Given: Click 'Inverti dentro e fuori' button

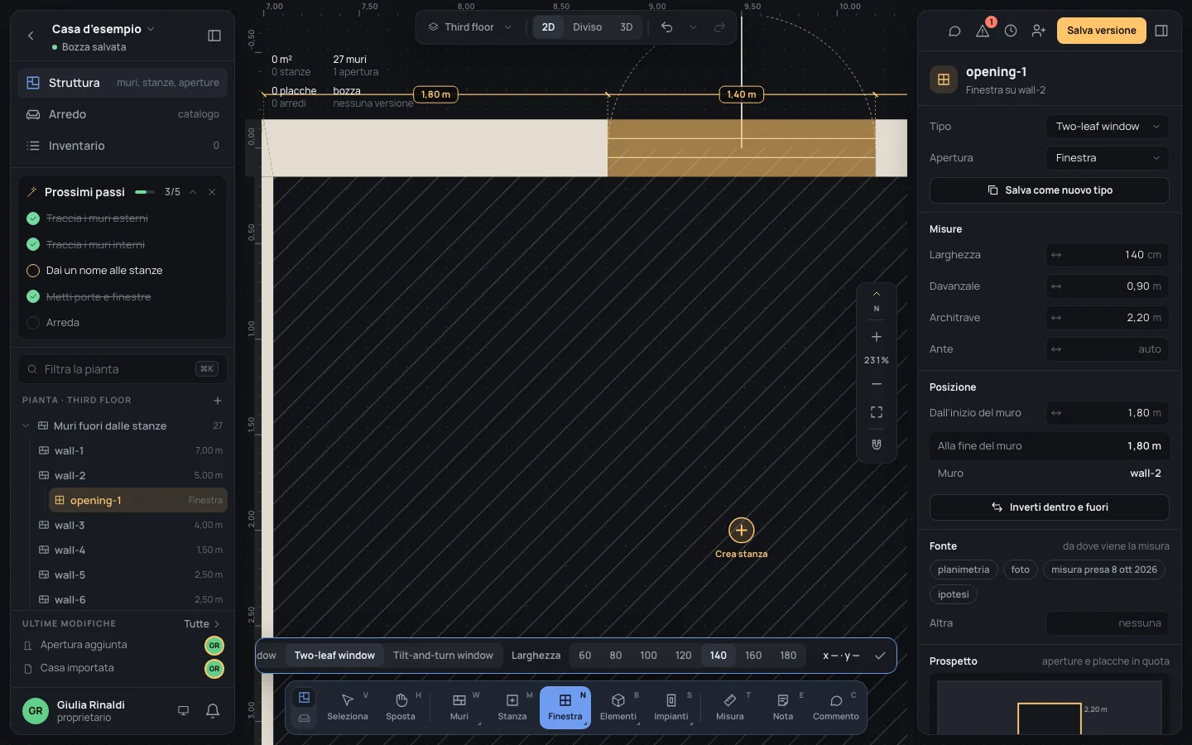Looking at the screenshot, I should (1050, 507).
